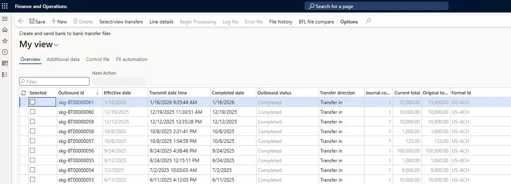Click the back arrow in toolbar

21,21
